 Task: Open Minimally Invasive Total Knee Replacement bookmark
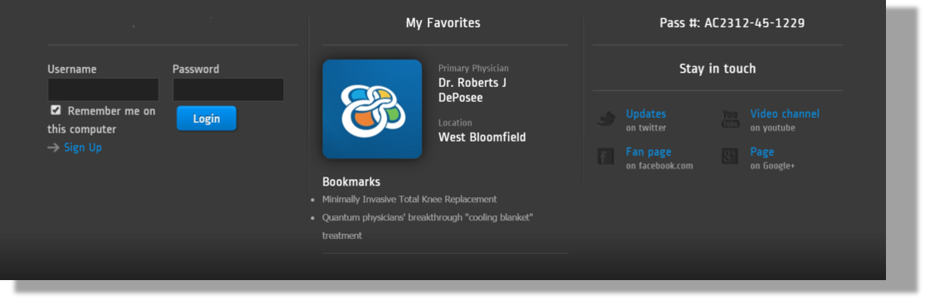409,200
